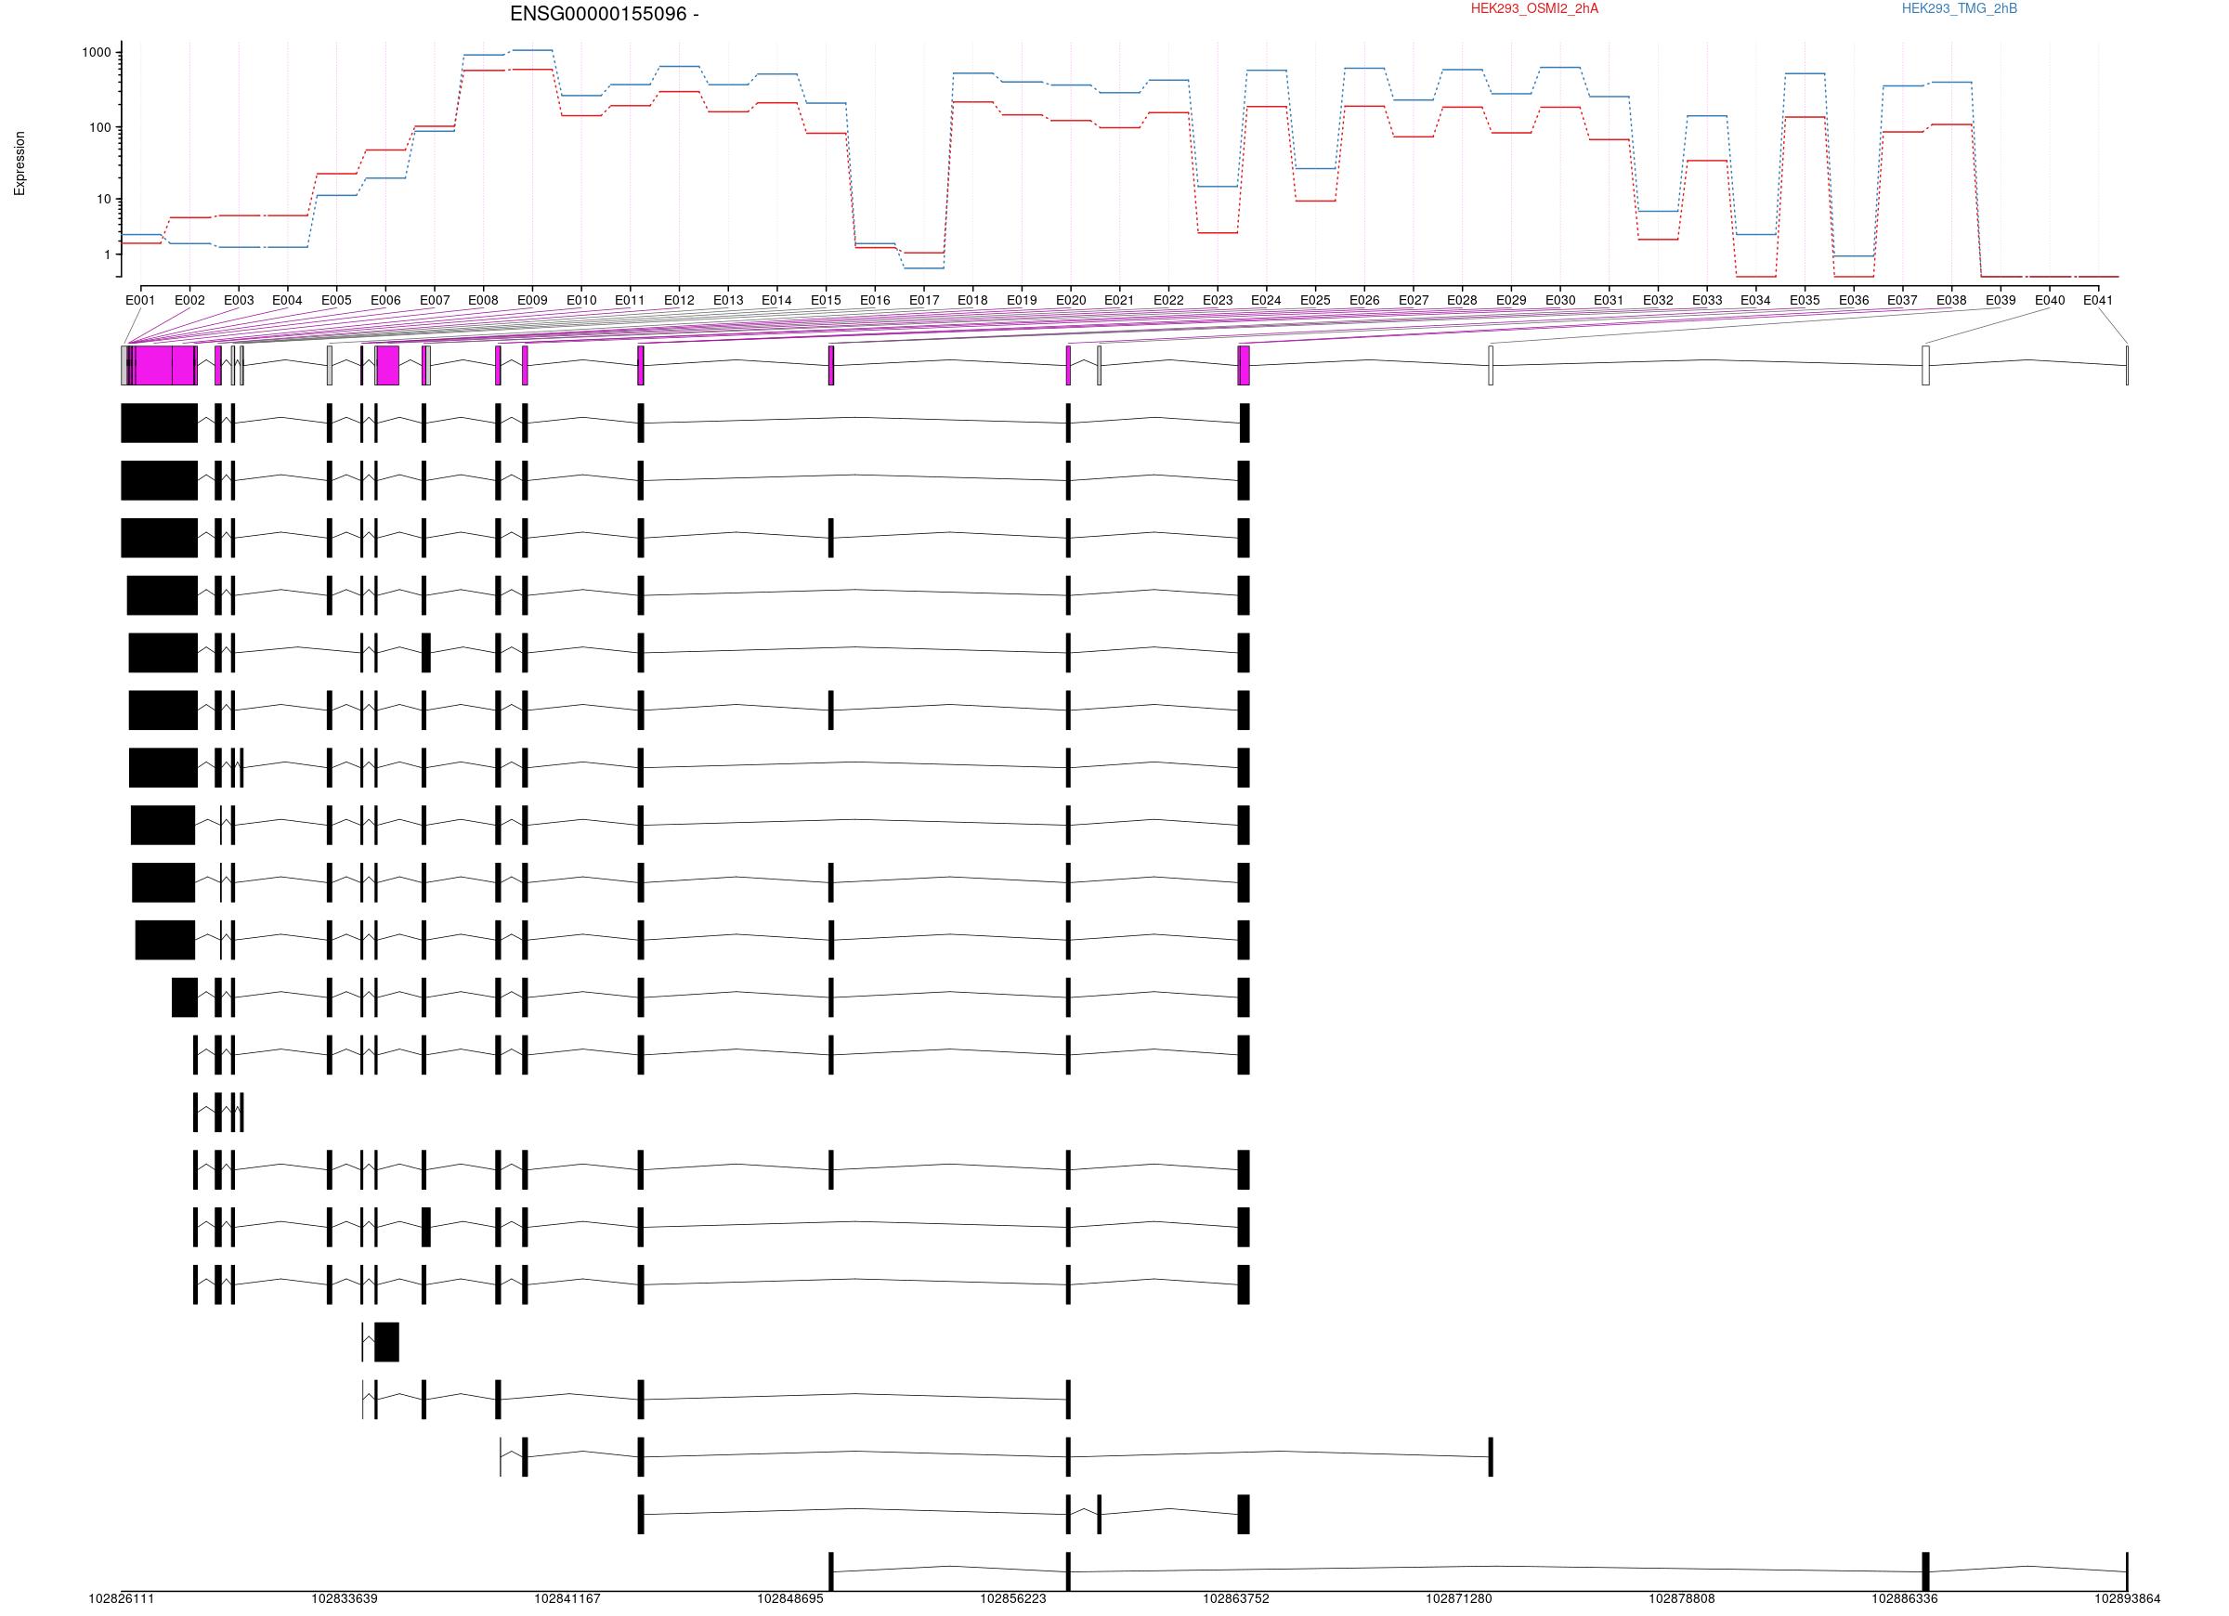
Task: Click exon label E039
Action: tap(2001, 301)
